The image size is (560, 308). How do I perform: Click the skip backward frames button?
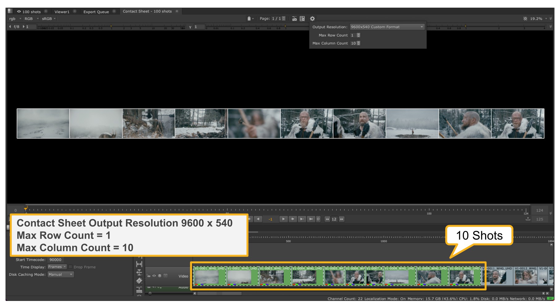click(327, 219)
